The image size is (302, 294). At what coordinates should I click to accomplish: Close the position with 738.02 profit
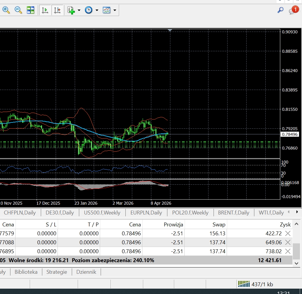pos(288,251)
